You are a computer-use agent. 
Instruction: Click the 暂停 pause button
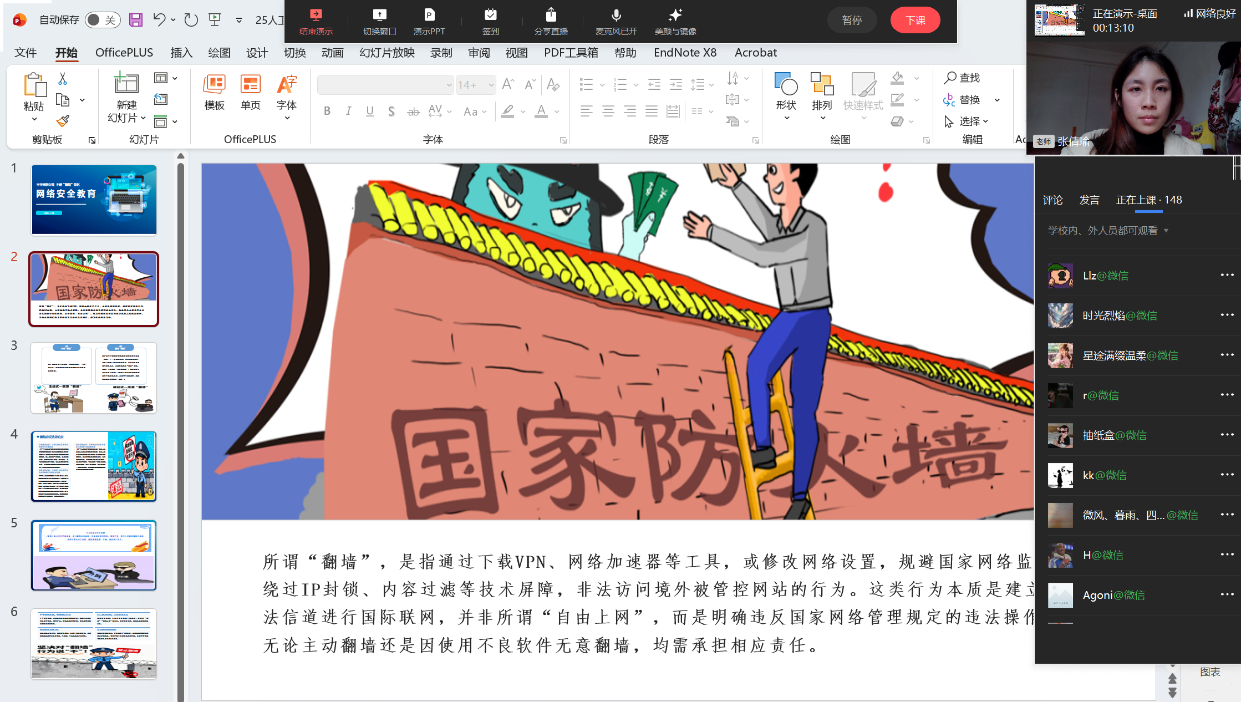pyautogui.click(x=852, y=21)
